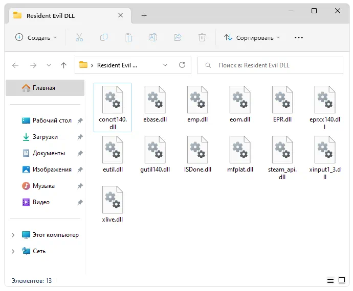Click the Cut scissors icon in toolbar

click(79, 37)
